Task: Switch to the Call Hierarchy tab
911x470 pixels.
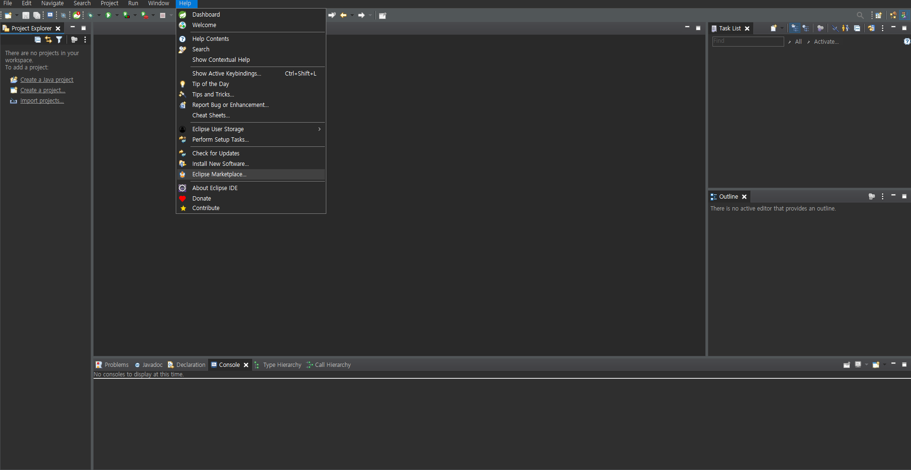Action: pyautogui.click(x=329, y=364)
